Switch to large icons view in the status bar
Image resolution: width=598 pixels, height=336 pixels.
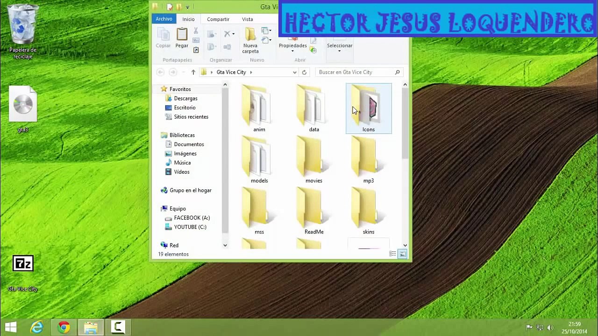pos(403,254)
